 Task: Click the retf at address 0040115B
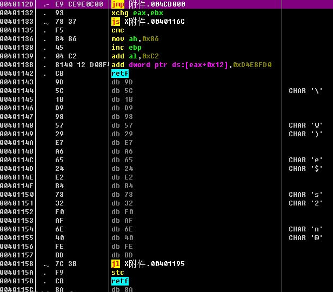(x=120, y=281)
